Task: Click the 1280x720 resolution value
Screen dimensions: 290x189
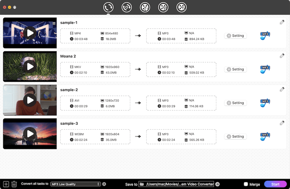Action: 112,101
